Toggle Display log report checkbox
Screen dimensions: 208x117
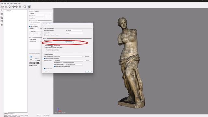pos(45,69)
